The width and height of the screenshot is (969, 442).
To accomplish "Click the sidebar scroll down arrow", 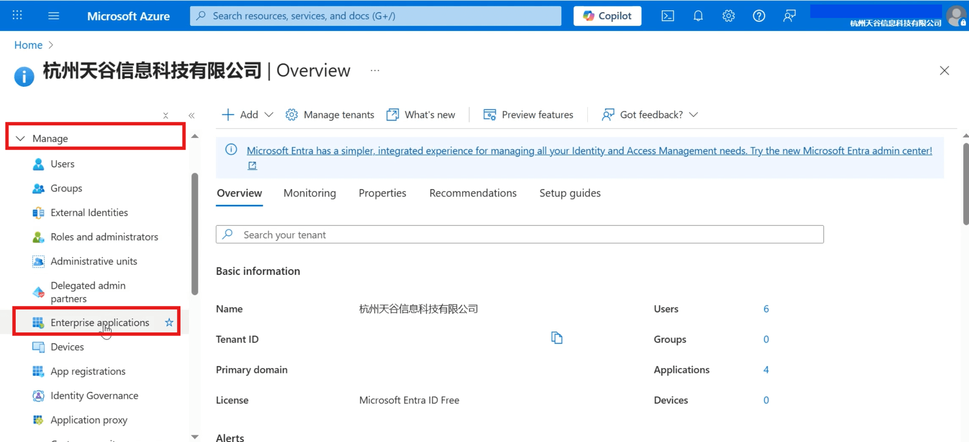I will point(195,437).
